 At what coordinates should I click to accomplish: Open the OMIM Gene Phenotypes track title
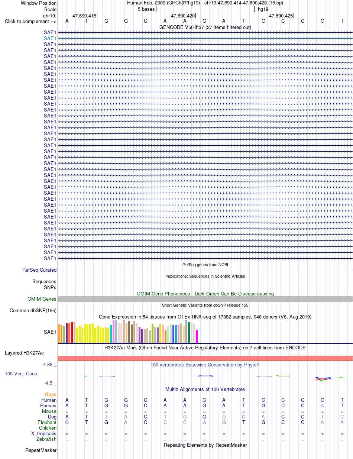(205, 294)
